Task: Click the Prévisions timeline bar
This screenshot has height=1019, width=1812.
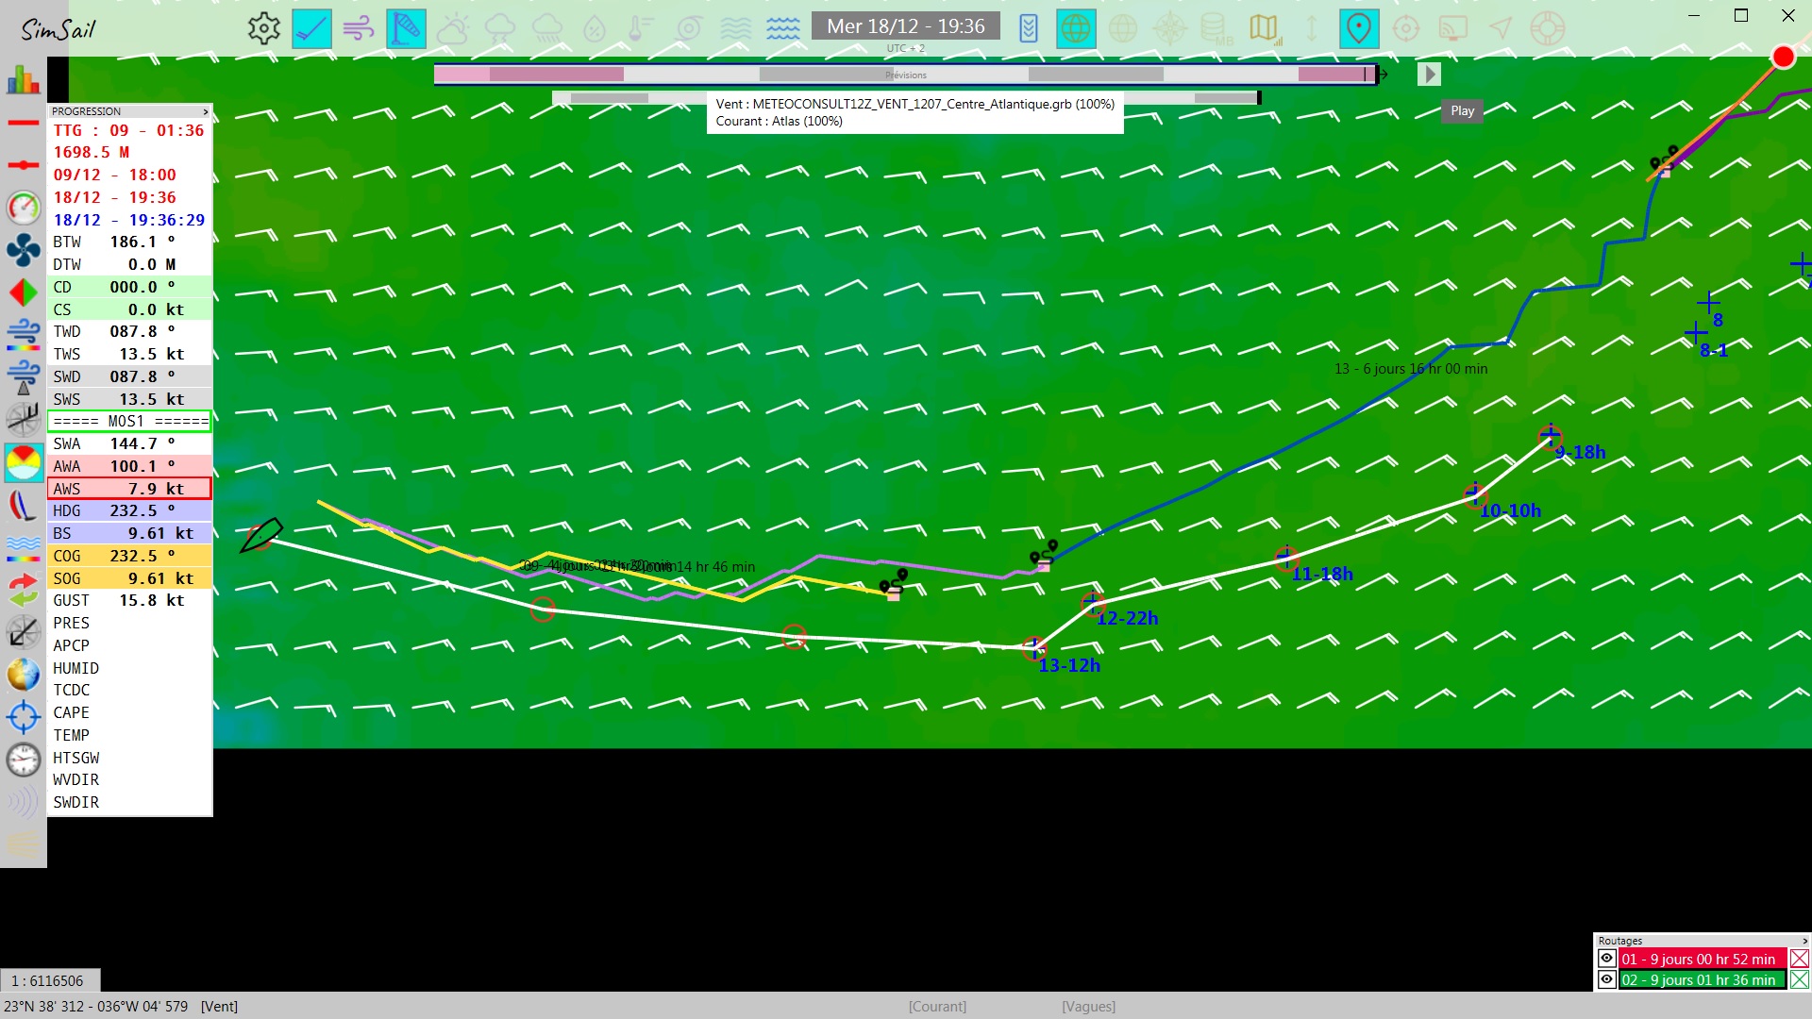Action: tap(905, 75)
